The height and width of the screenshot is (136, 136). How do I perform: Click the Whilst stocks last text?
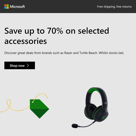(x=112, y=53)
